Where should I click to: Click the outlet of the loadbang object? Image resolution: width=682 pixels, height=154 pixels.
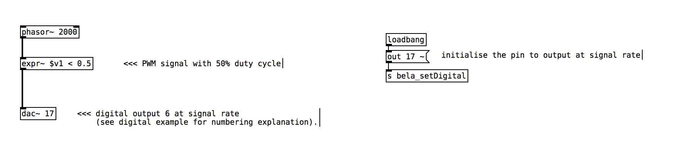[x=389, y=45]
